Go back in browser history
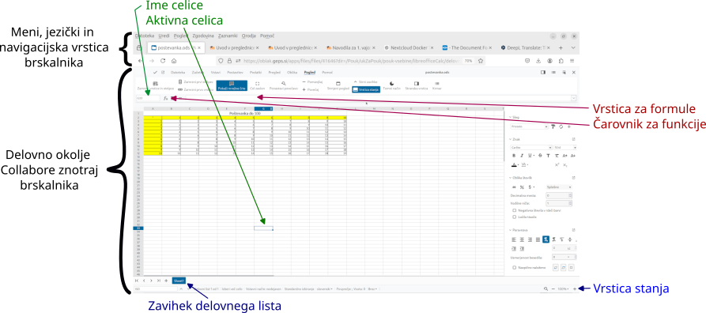706x313 pixels. [x=141, y=61]
